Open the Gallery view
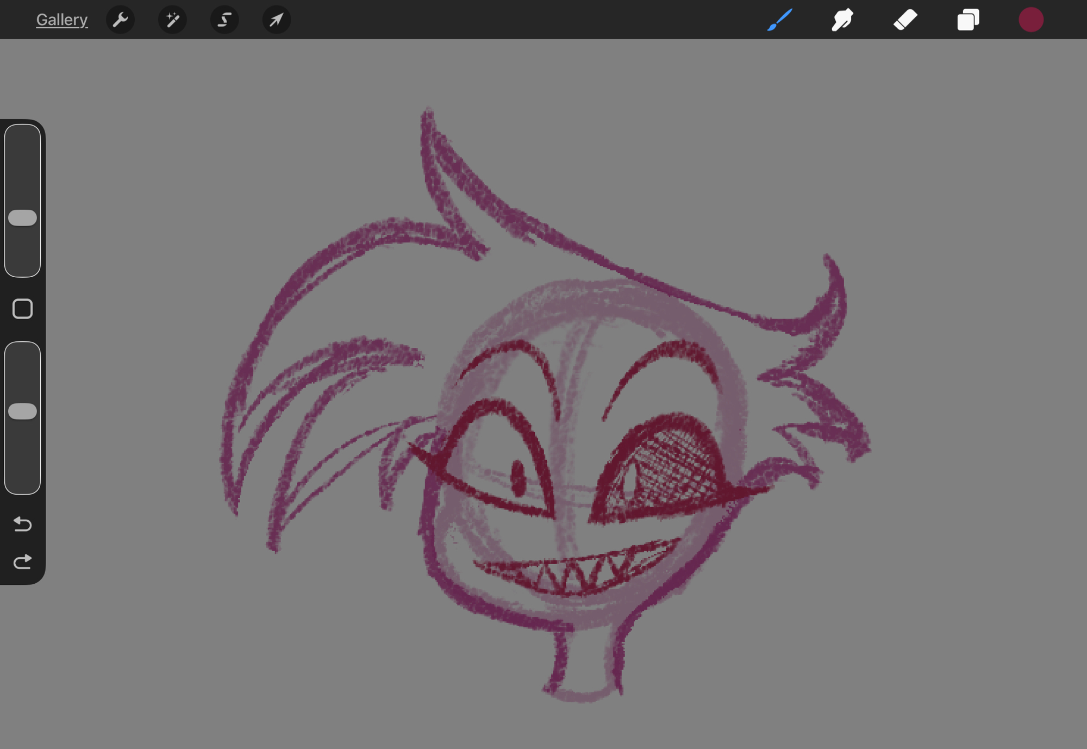The height and width of the screenshot is (749, 1087). click(x=61, y=20)
